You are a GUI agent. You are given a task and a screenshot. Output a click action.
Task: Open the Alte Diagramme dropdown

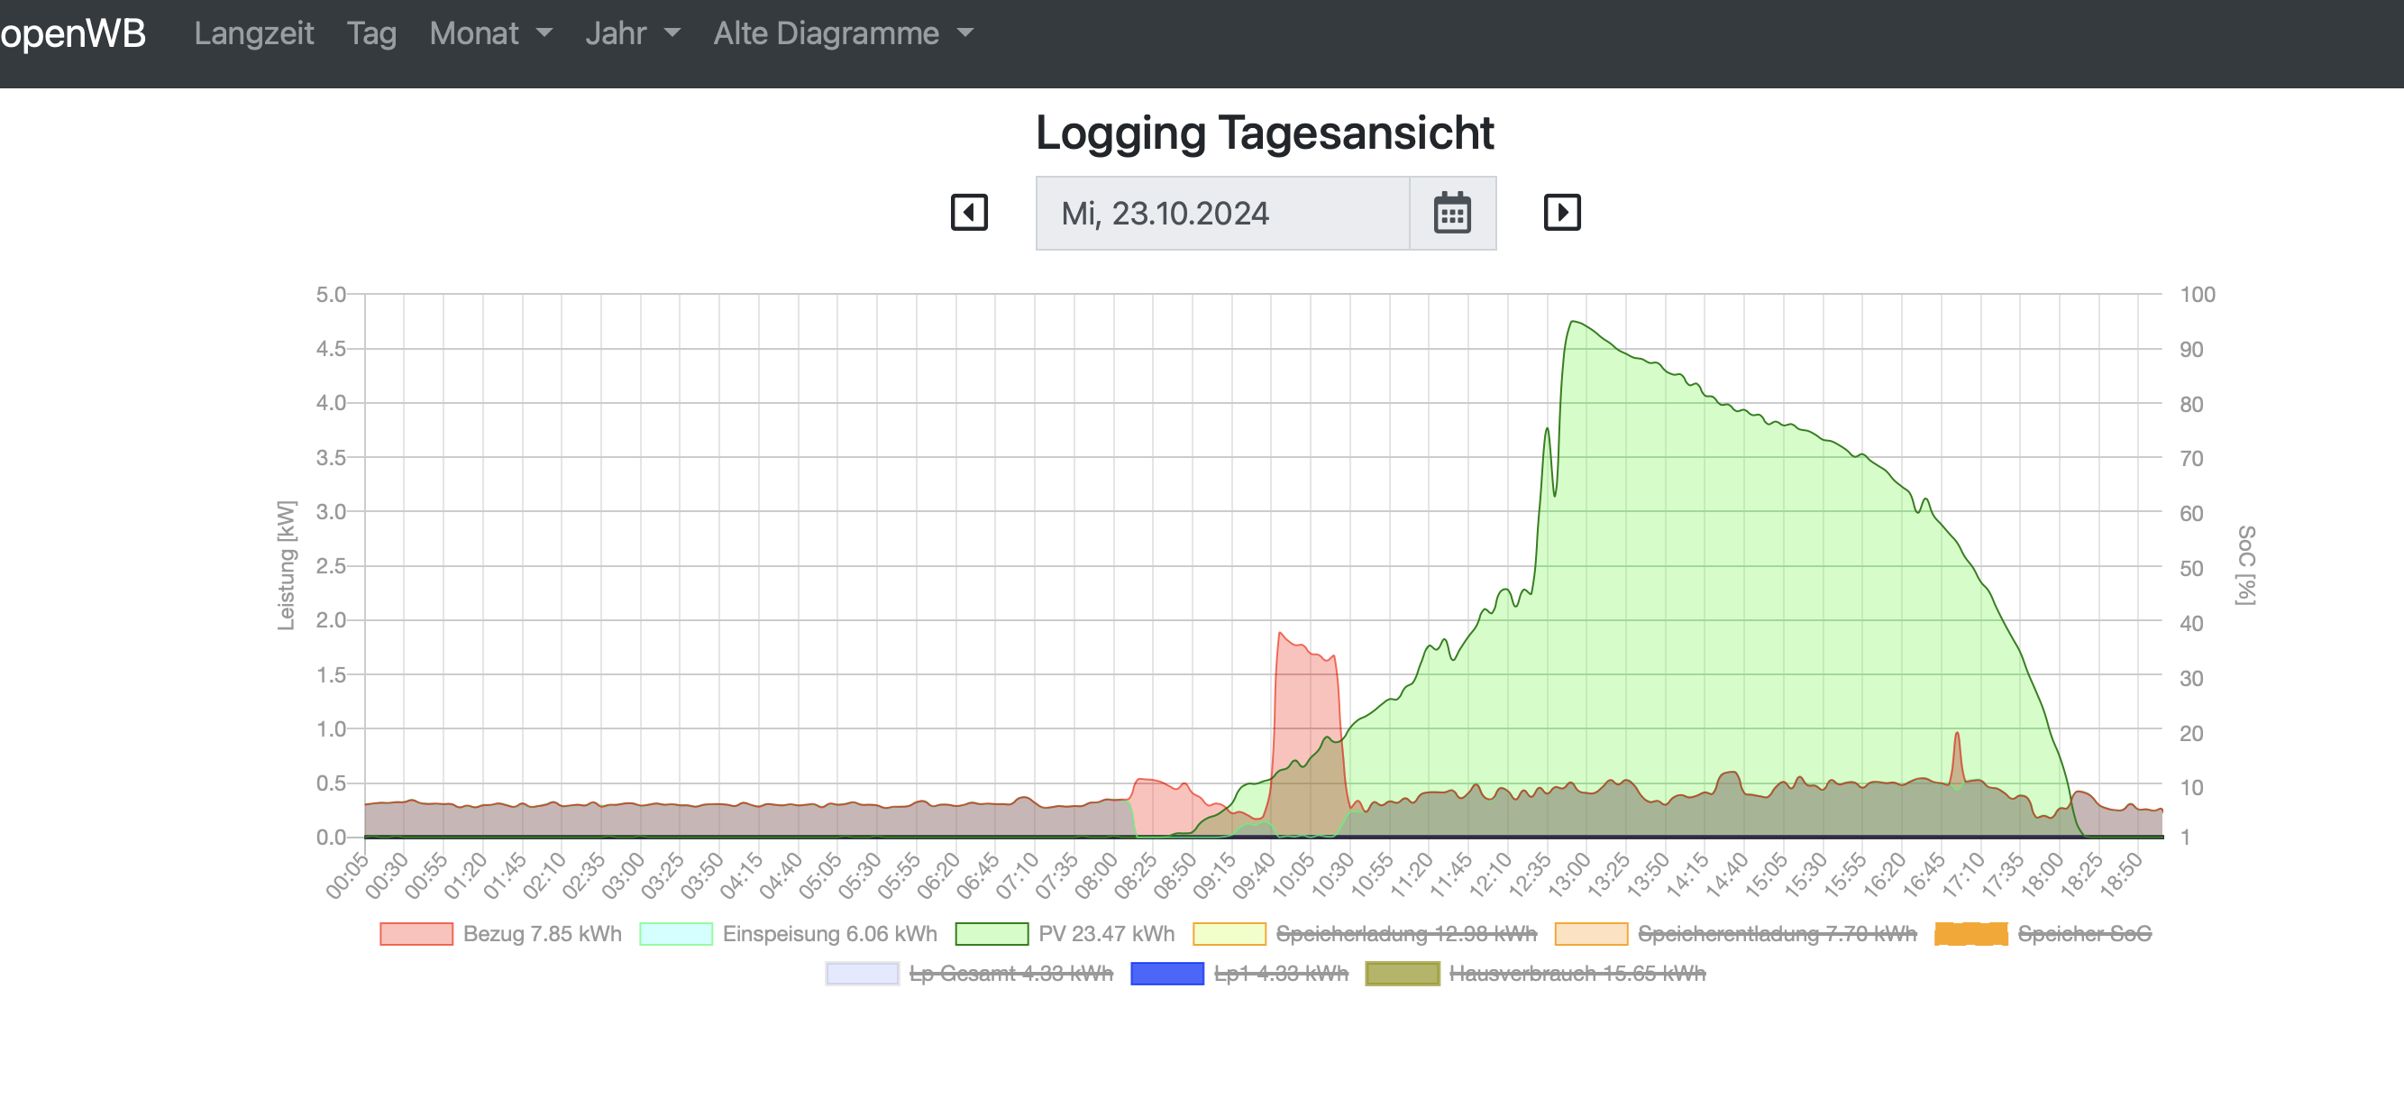pos(843,33)
